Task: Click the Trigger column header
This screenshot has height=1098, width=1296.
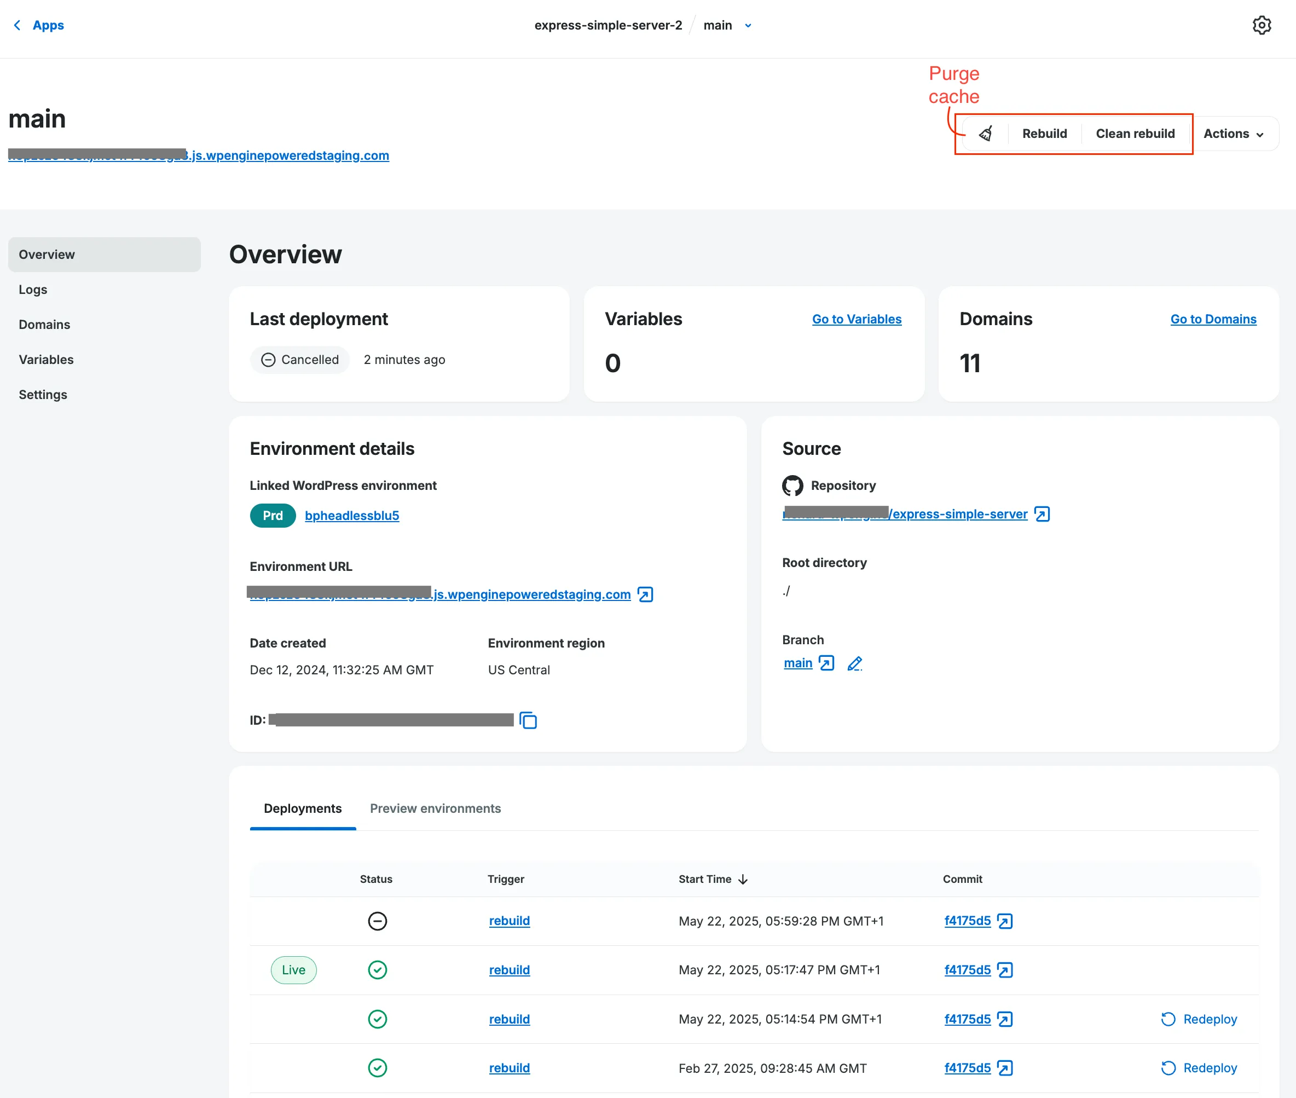Action: (x=506, y=880)
